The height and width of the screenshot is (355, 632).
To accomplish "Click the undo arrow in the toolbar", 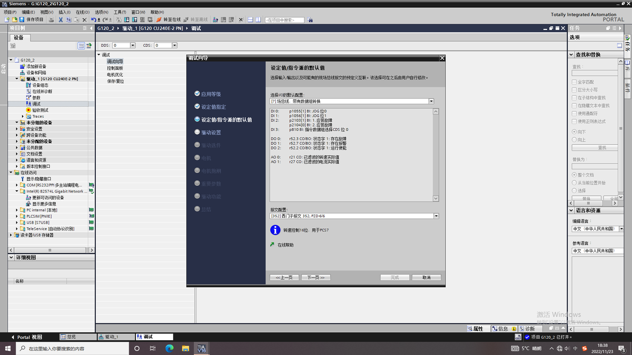I will coord(93,19).
